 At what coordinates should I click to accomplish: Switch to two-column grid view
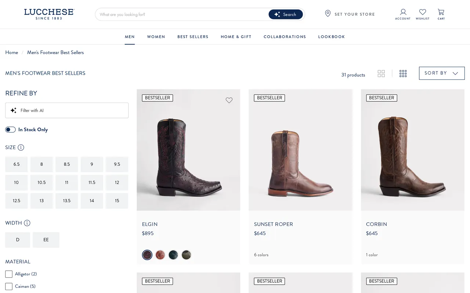(x=381, y=74)
